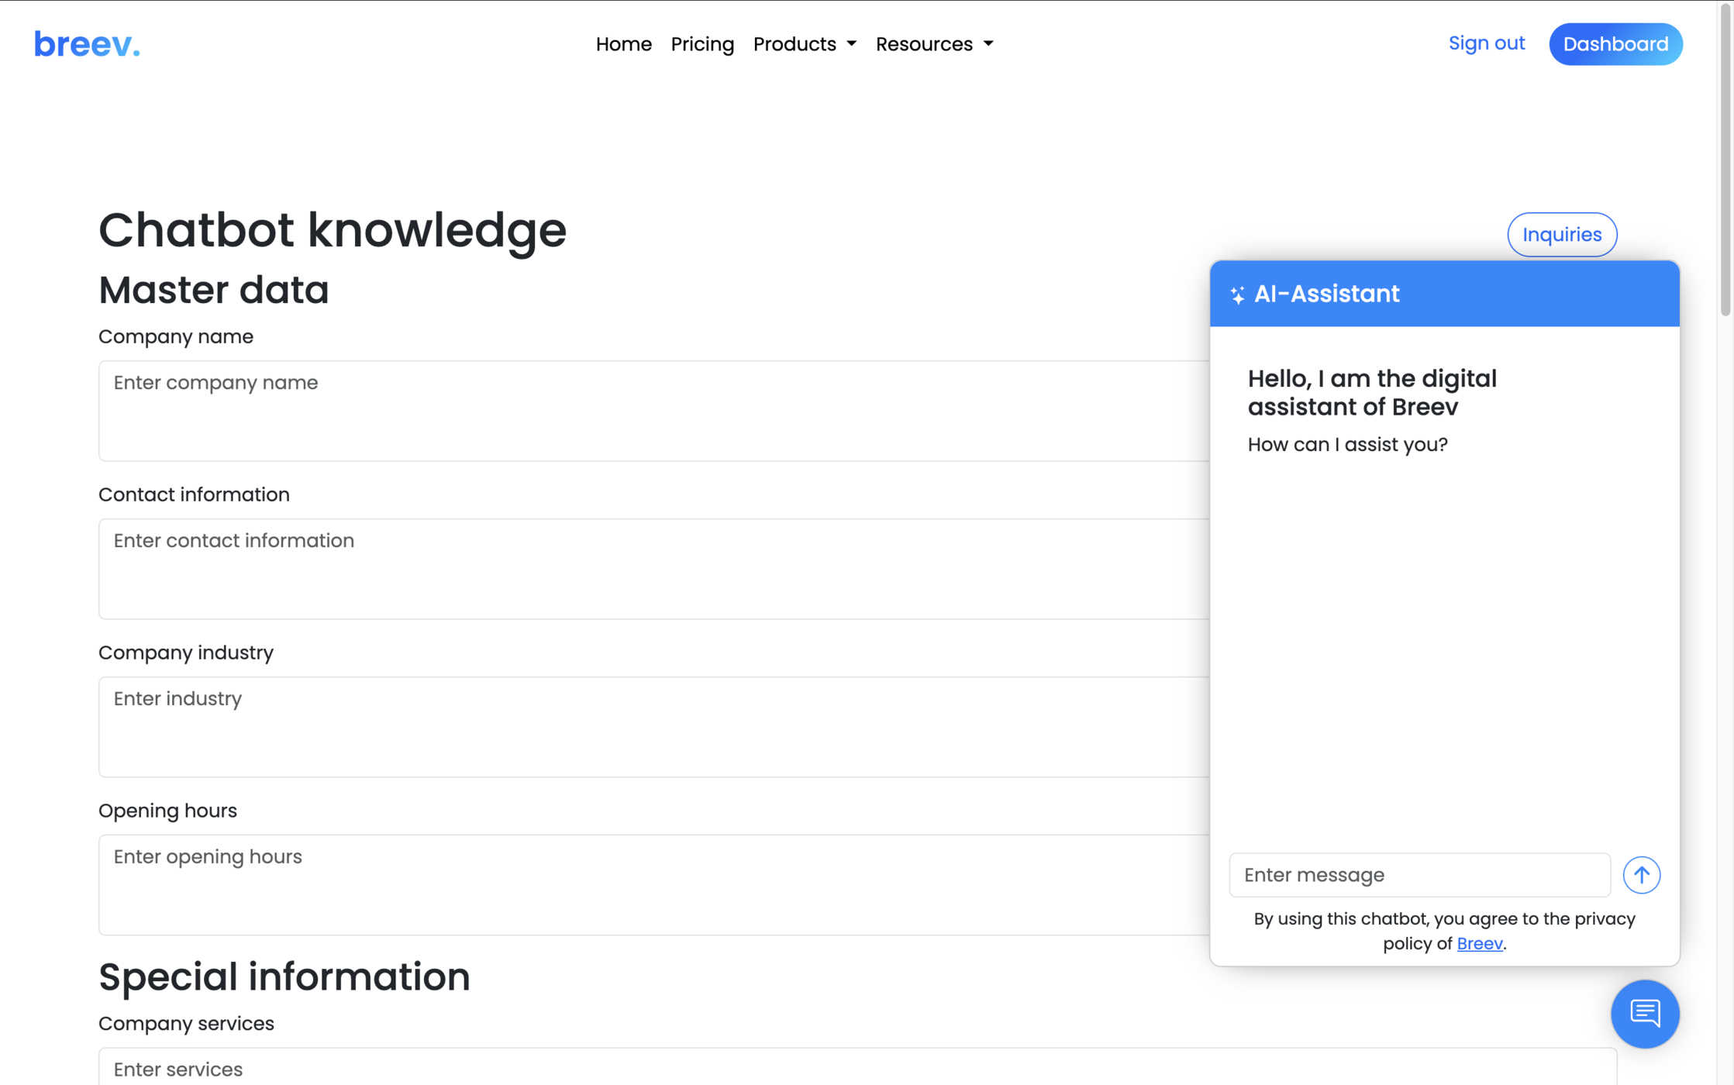1734x1085 pixels.
Task: Focus the Enter company name field
Action: [x=653, y=411]
